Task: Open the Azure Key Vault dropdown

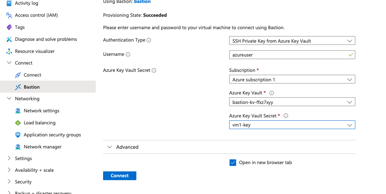Action: tap(292, 102)
